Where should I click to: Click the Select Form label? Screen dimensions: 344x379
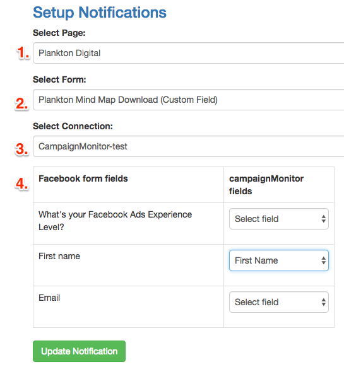[59, 79]
